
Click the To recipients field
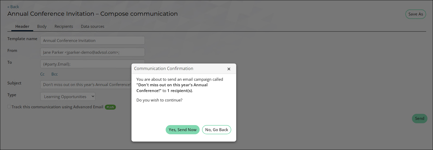tap(86, 64)
